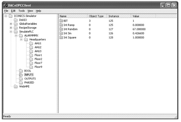The width and height of the screenshot is (181, 122).
Task: Click the AHU1 folder icon
Action: 31,43
